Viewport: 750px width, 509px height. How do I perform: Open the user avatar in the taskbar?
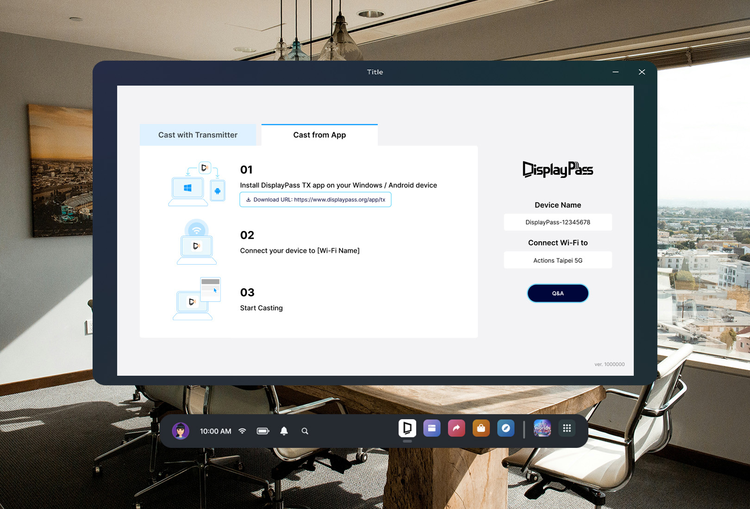pyautogui.click(x=181, y=431)
